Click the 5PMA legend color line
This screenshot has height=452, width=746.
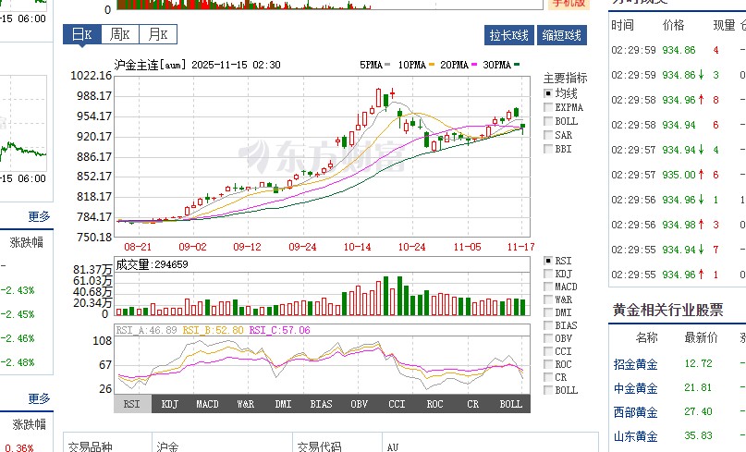pos(389,66)
